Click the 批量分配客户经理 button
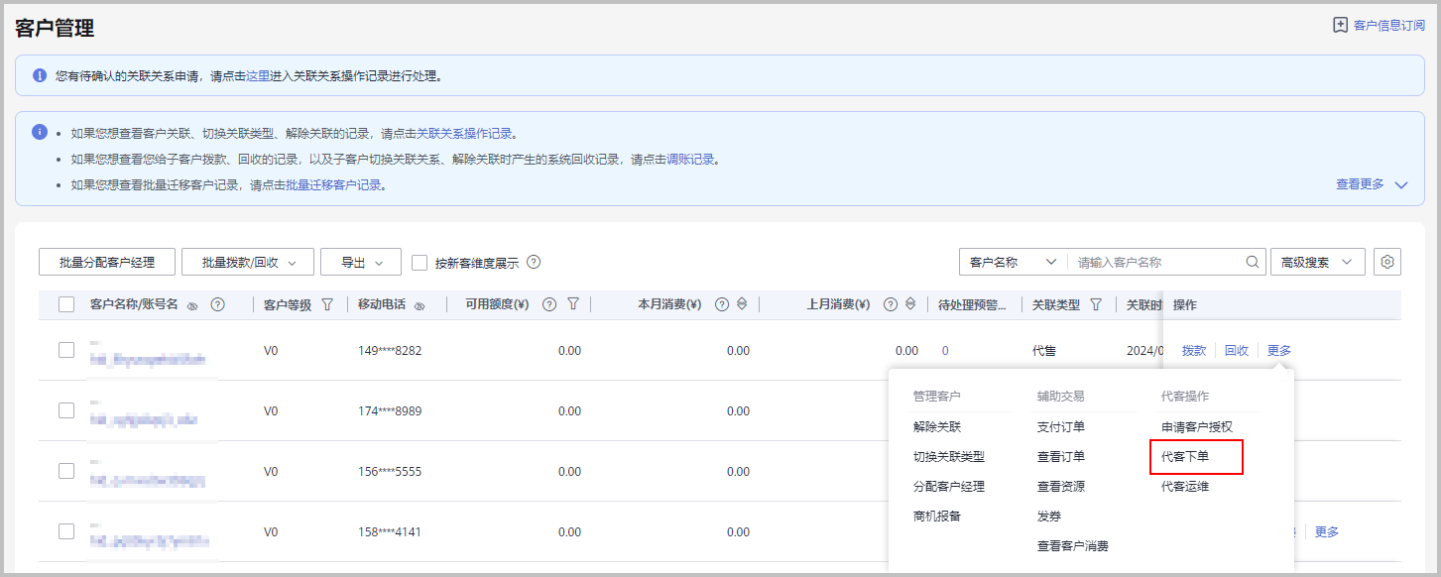1441x577 pixels. [107, 262]
